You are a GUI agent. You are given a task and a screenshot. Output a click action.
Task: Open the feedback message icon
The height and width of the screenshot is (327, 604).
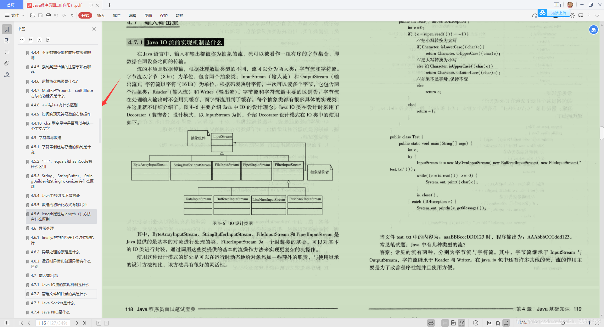tap(581, 15)
